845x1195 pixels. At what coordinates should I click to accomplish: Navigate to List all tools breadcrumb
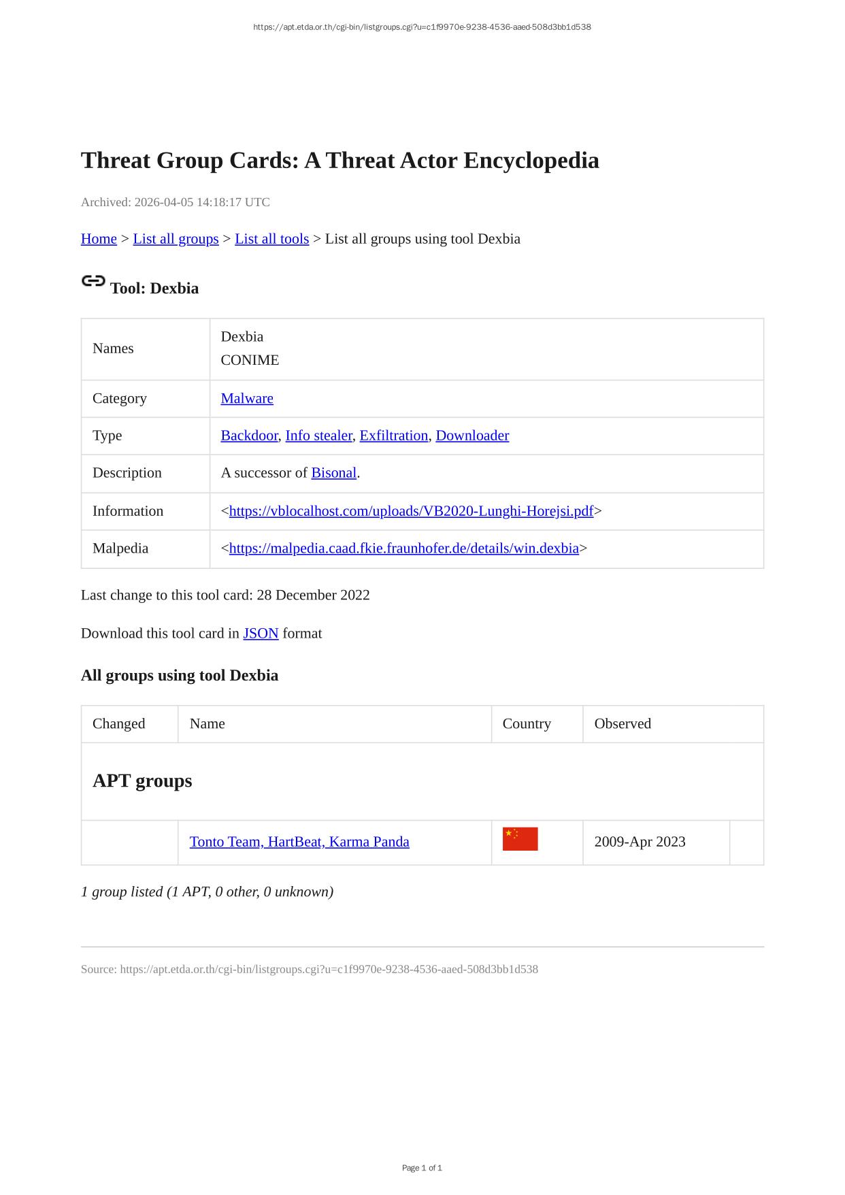(271, 239)
